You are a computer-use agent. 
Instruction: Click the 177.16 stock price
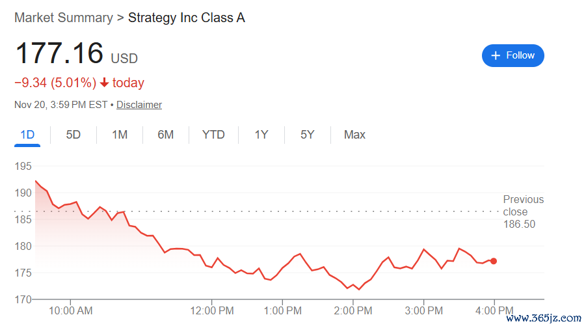pyautogui.click(x=59, y=53)
